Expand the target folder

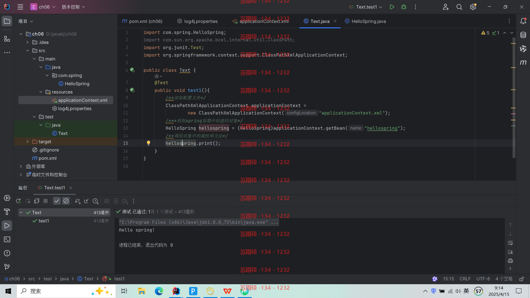(28, 142)
